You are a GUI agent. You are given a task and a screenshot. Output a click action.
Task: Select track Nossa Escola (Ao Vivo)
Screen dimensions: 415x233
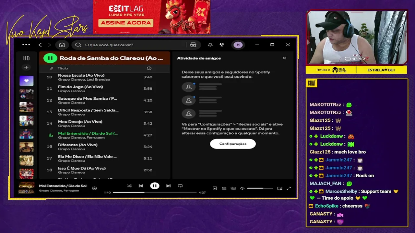pos(104,77)
